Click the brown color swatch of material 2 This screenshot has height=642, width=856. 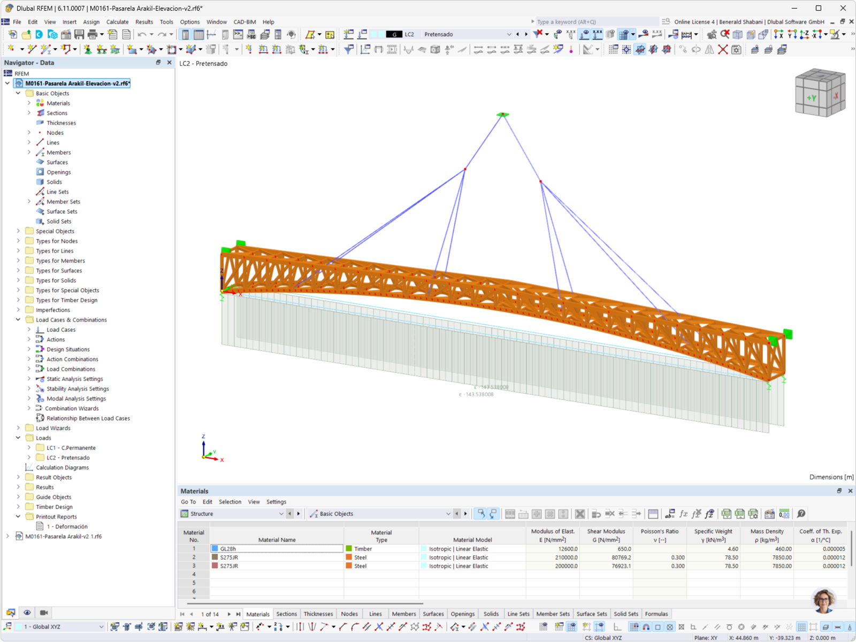pyautogui.click(x=215, y=557)
